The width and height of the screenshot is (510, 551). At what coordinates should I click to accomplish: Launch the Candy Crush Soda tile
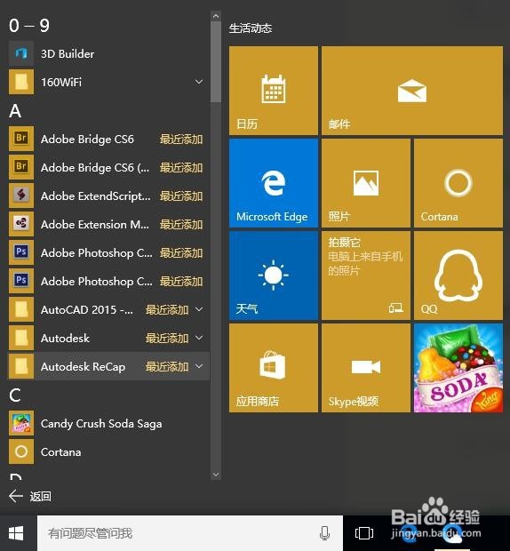coord(458,368)
